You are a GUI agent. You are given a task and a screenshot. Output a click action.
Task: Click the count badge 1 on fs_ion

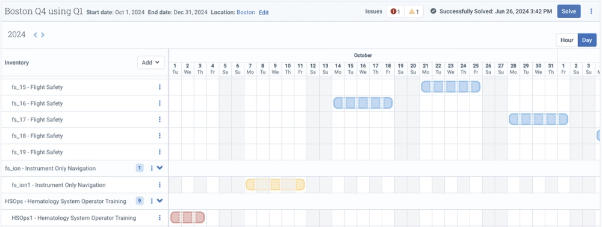(x=140, y=168)
